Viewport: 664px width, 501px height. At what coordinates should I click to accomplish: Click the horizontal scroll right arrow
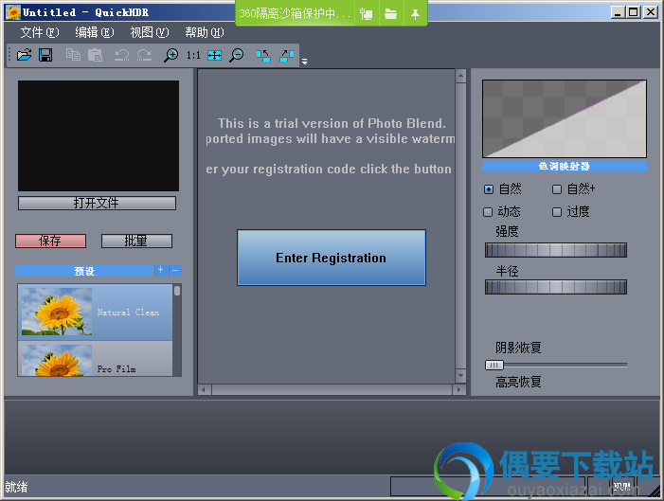pos(459,389)
